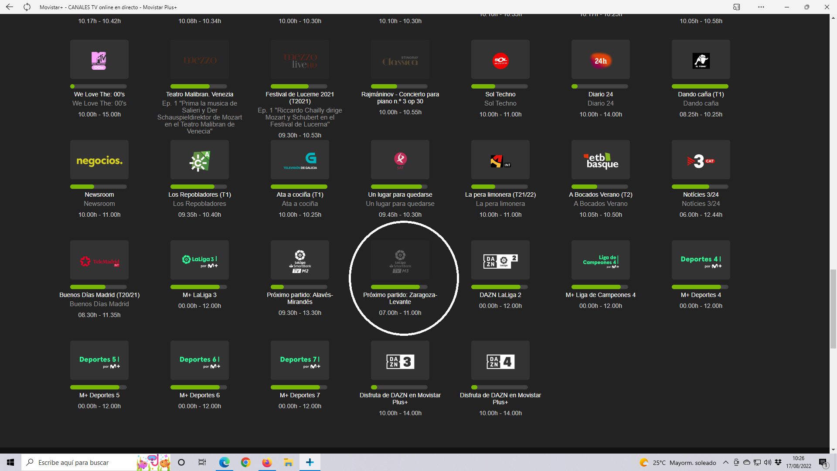Open Próximo partido: Alavés-Mirandés listing
Viewport: 837px width, 471px height.
click(x=300, y=298)
